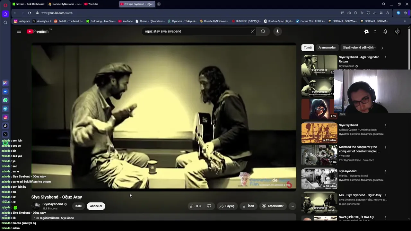Open Opera easy setup sliders
This screenshot has width=411, height=231.
(381, 13)
